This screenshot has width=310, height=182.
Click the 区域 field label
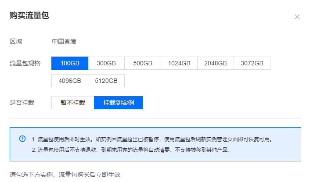[x=16, y=42]
